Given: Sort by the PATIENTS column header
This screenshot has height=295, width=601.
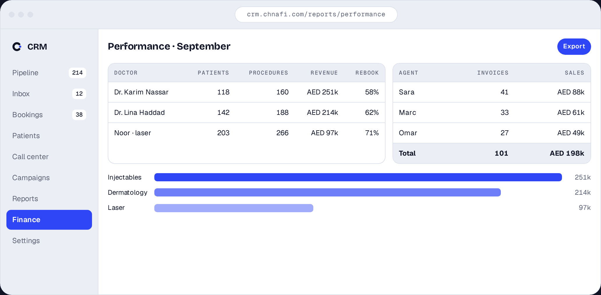Looking at the screenshot, I should point(213,73).
